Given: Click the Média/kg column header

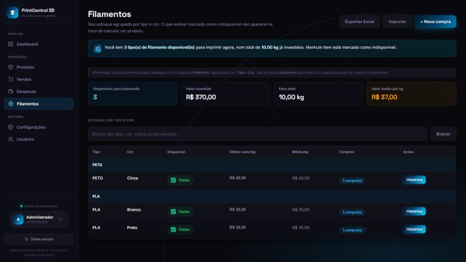Looking at the screenshot, I should click(x=300, y=152).
